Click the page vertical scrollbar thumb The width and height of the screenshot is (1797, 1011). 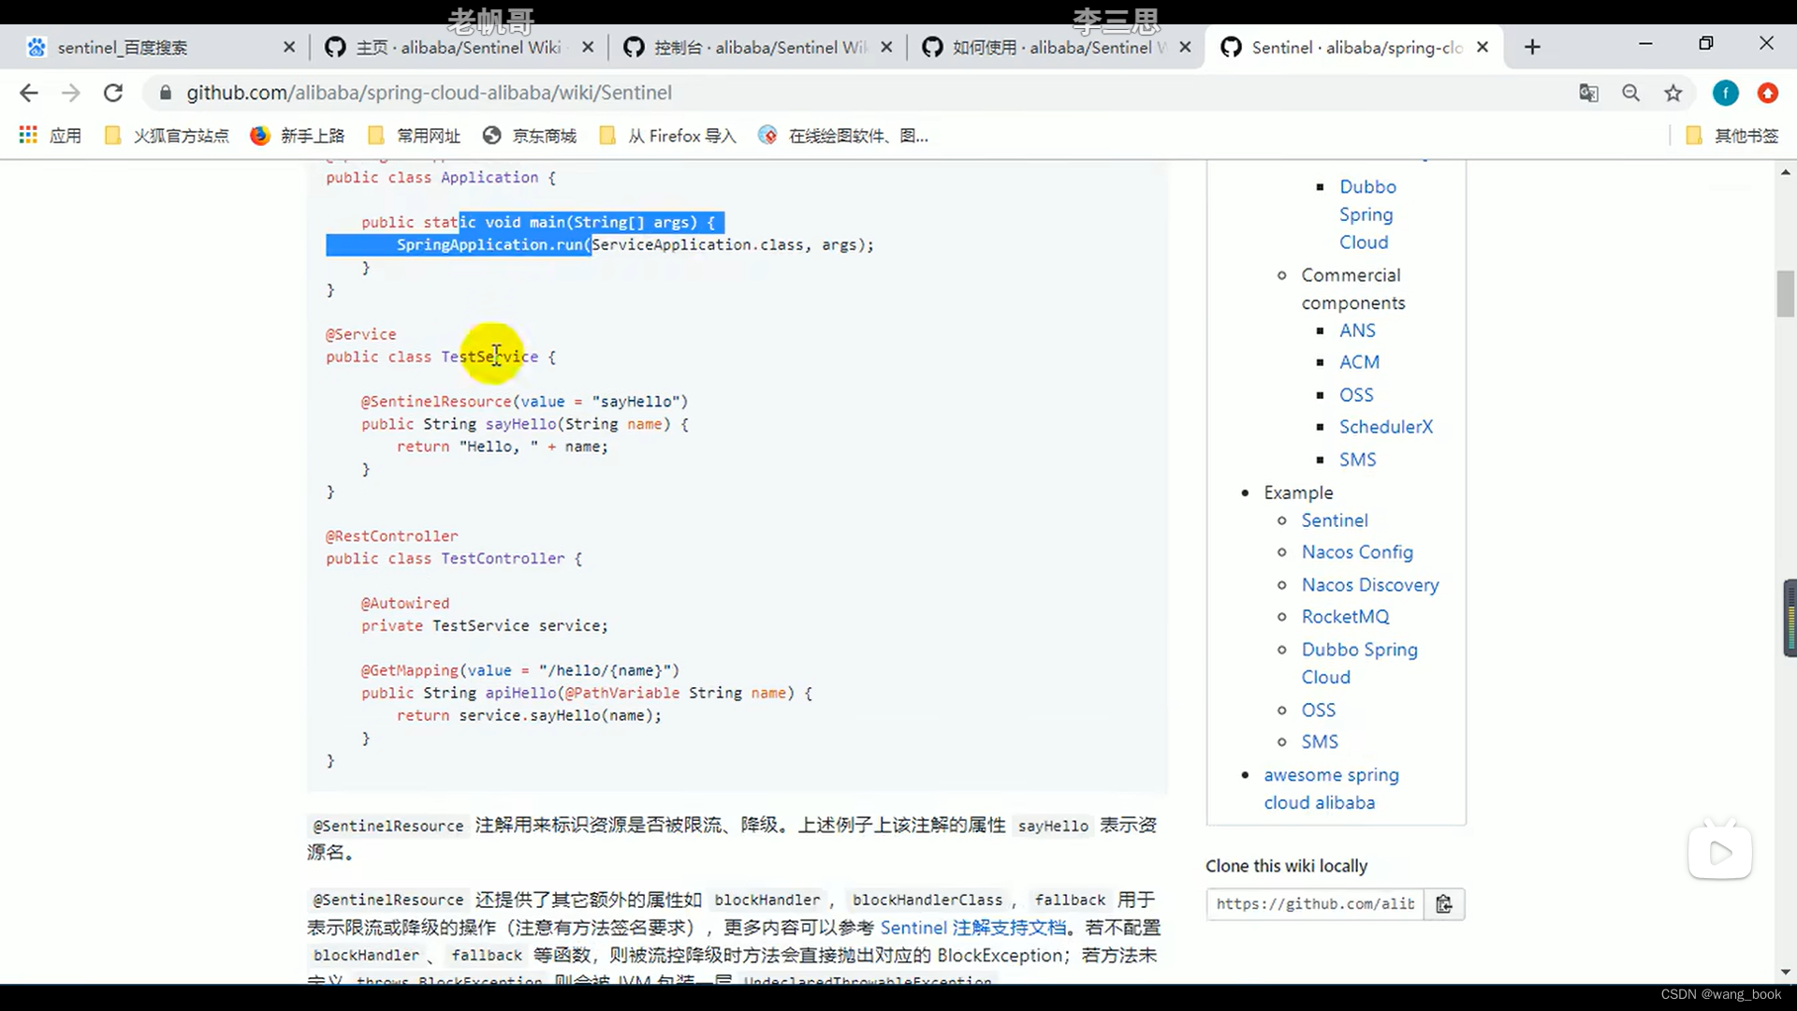click(1786, 294)
